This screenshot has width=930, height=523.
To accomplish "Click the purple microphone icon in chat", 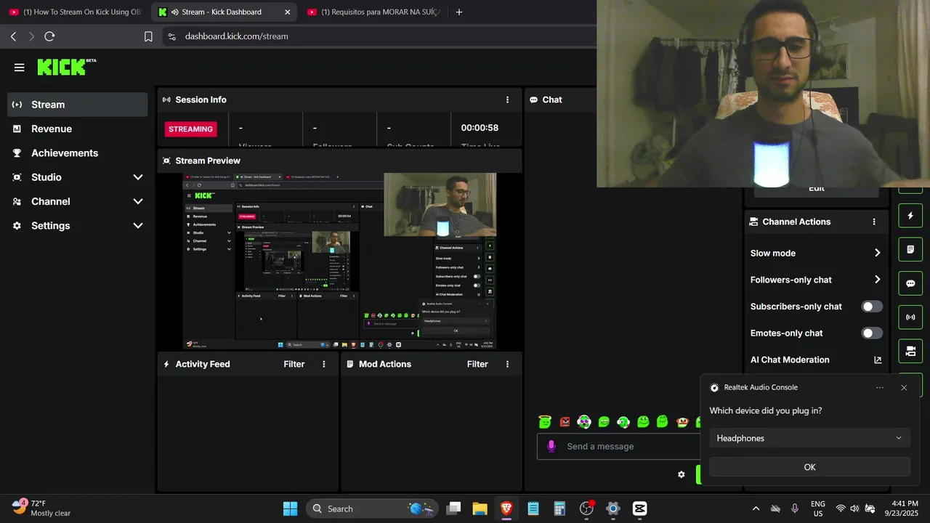I will [x=551, y=446].
